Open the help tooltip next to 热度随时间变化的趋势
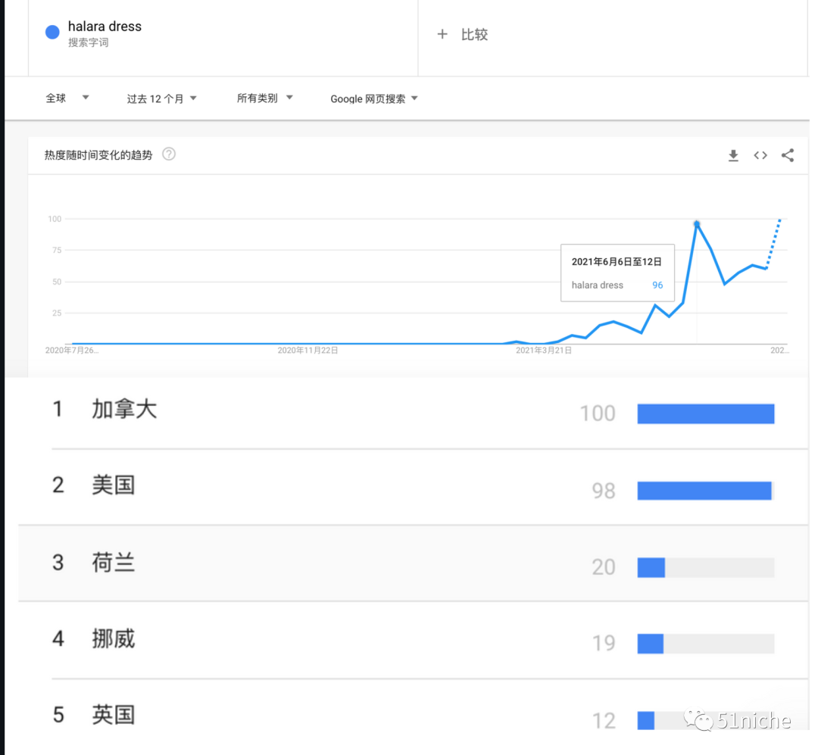The image size is (818, 755). coord(168,154)
